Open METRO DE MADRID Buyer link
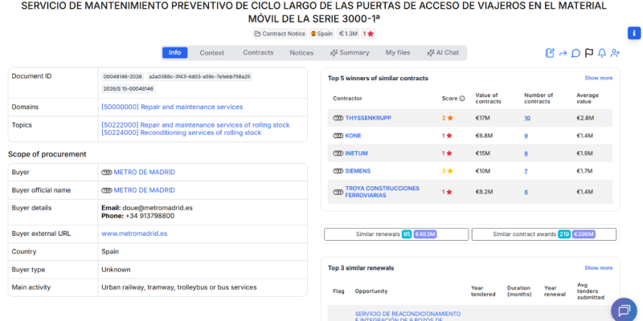The image size is (643, 321). pyautogui.click(x=145, y=173)
